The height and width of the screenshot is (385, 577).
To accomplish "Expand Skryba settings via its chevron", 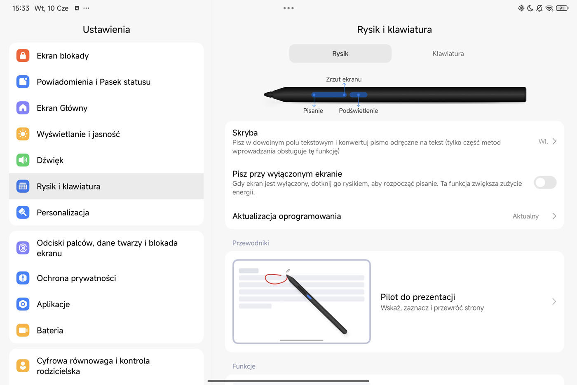I will (554, 141).
